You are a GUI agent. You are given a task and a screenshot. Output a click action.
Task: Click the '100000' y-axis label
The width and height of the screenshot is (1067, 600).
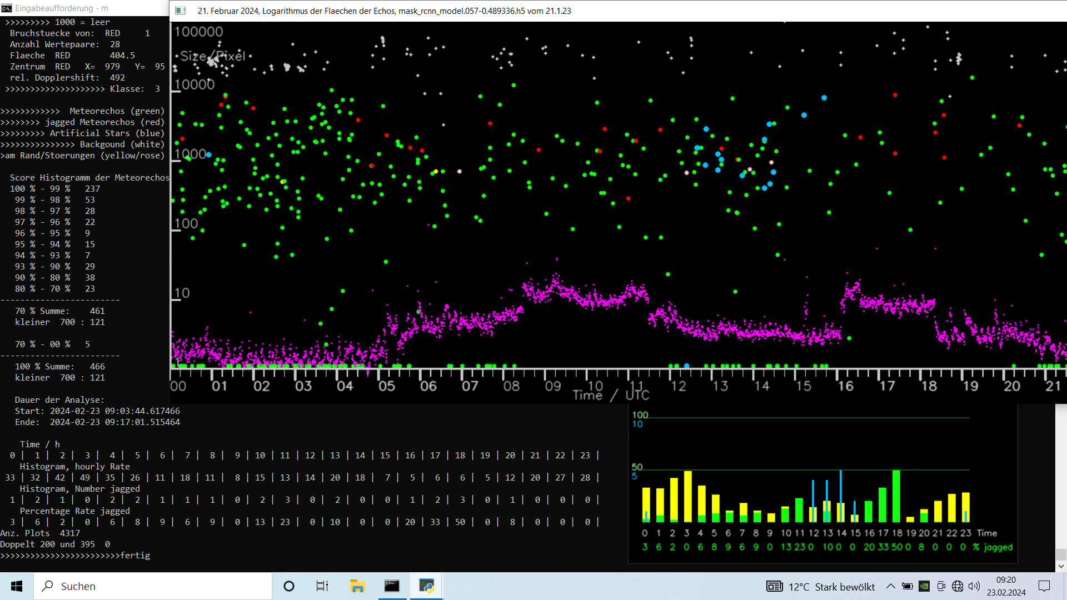click(198, 32)
